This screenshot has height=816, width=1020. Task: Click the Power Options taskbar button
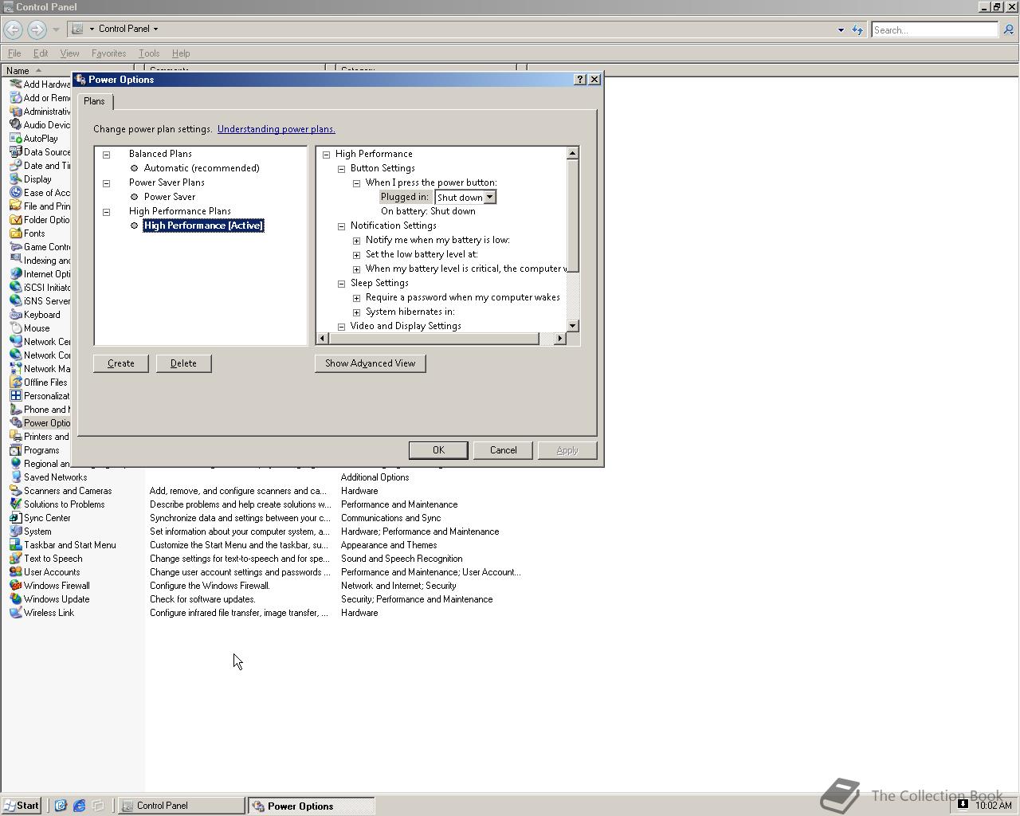[311, 806]
